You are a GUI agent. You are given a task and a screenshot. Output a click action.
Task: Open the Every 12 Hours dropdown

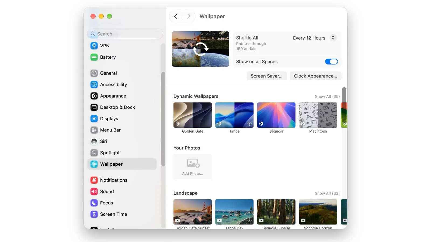click(314, 38)
